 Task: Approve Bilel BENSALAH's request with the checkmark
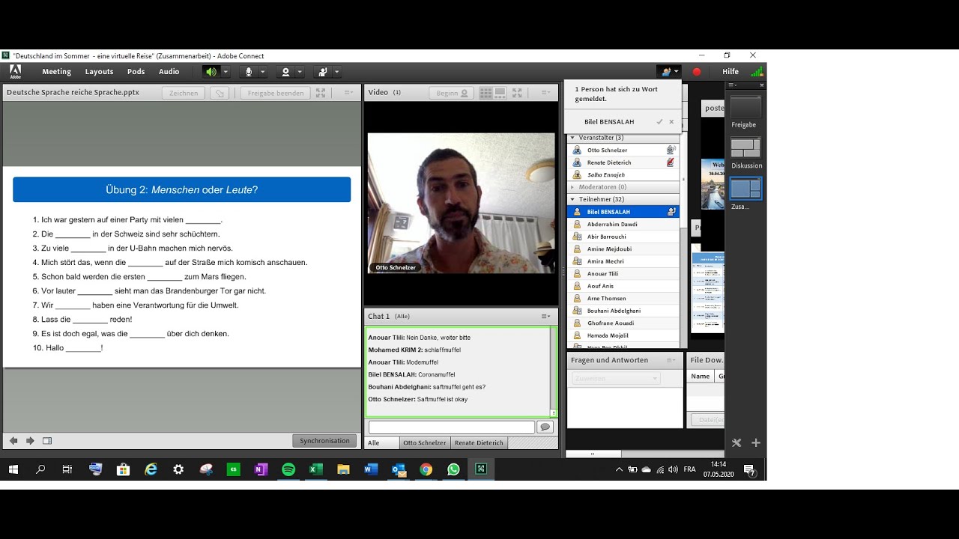click(x=659, y=122)
